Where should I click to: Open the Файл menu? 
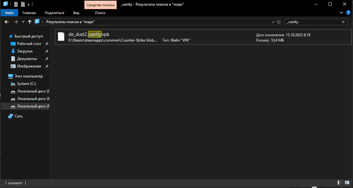click(x=9, y=13)
